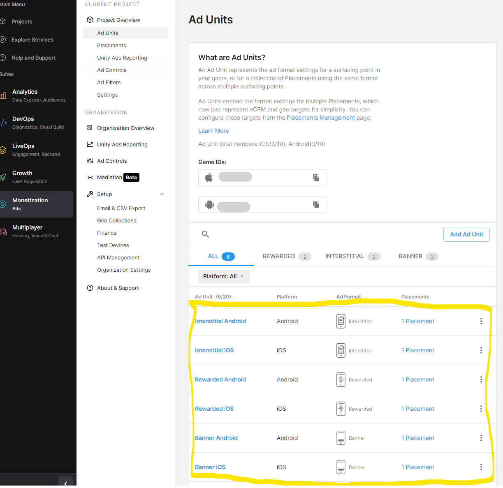Click the organization Unity Ads Reporting chart icon

click(x=90, y=144)
